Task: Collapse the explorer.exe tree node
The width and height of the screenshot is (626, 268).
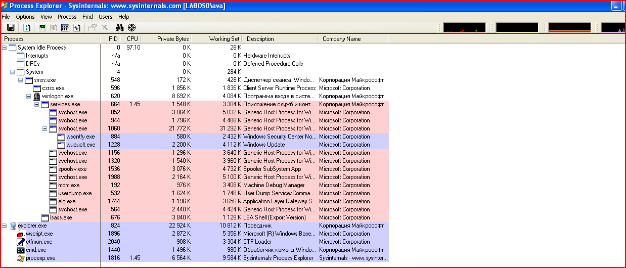Action: tap(5, 226)
